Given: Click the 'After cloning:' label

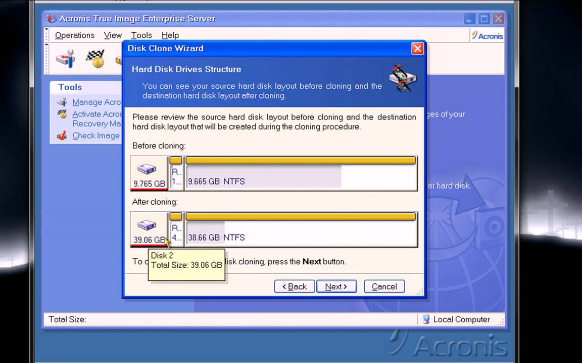Looking at the screenshot, I should 155,202.
